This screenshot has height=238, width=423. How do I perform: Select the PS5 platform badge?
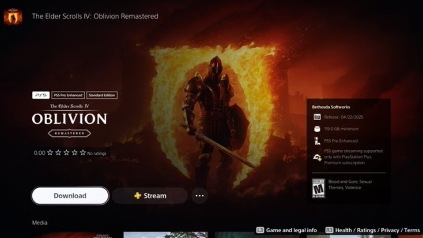41,95
